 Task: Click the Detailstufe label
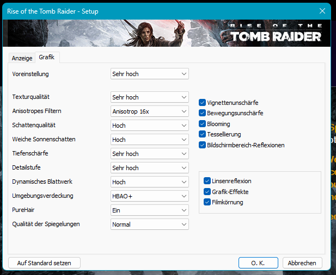(26, 167)
